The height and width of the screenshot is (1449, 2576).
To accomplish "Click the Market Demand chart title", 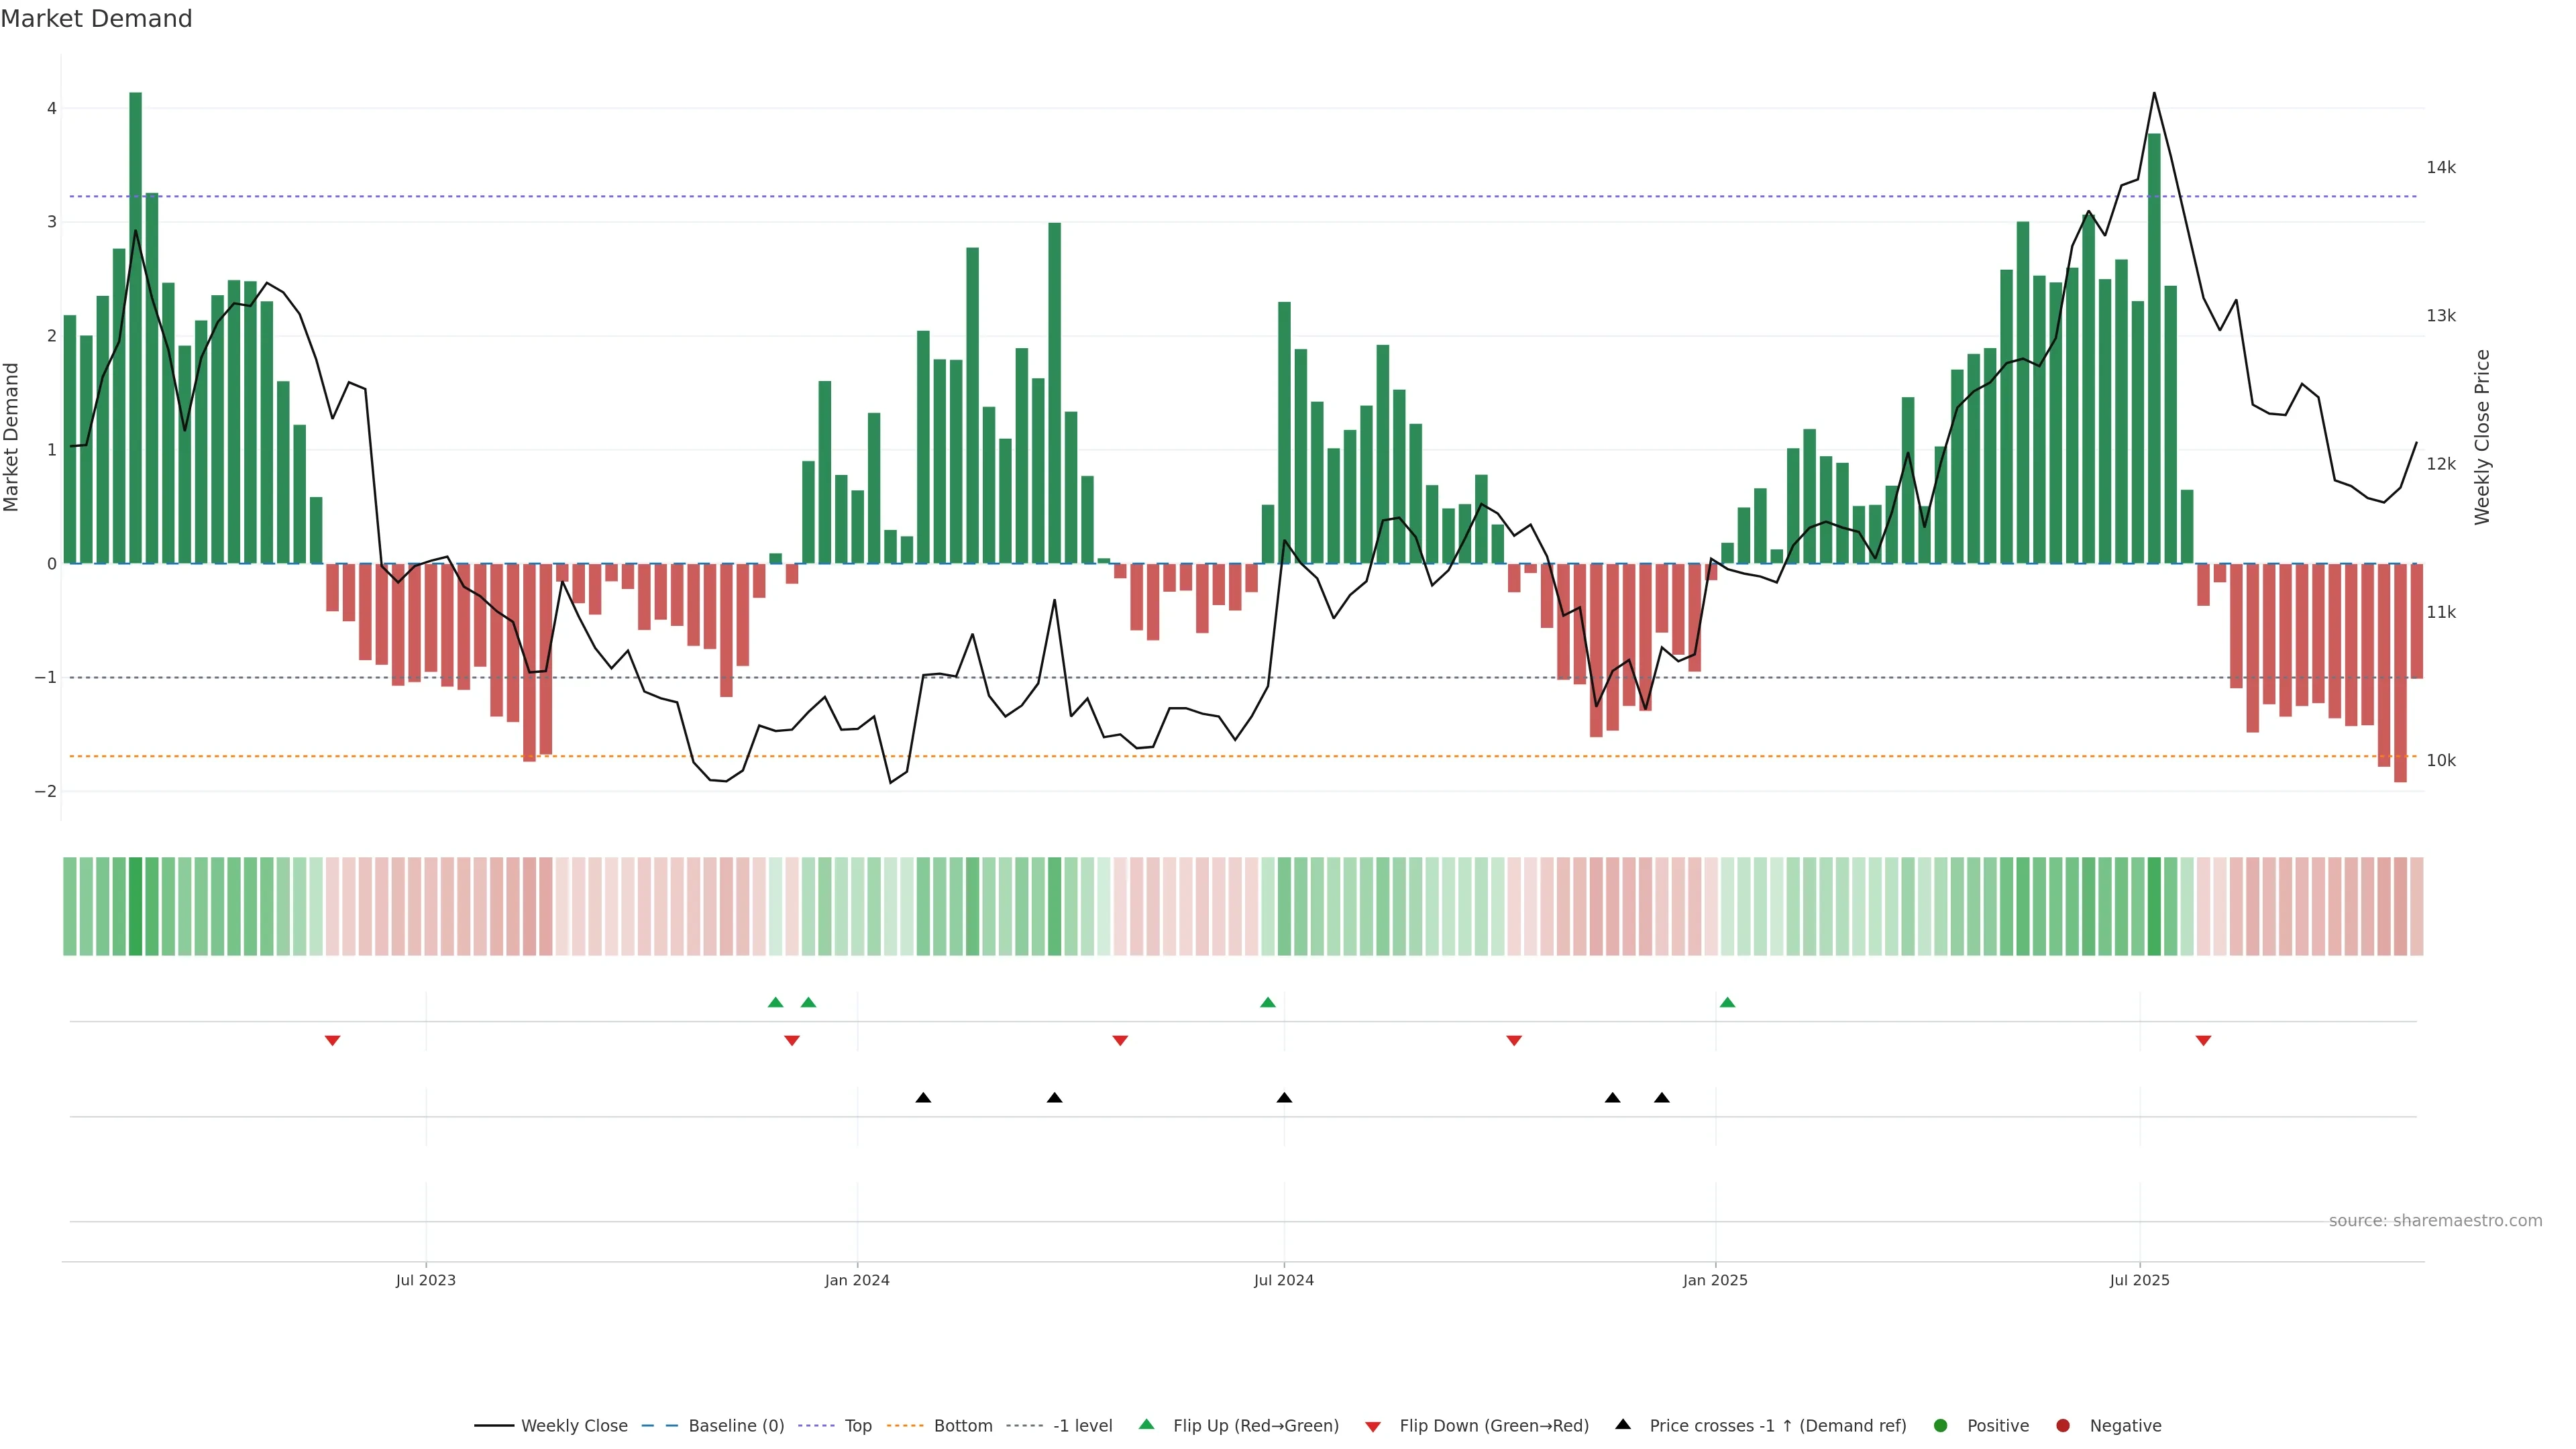I will click(x=96, y=19).
